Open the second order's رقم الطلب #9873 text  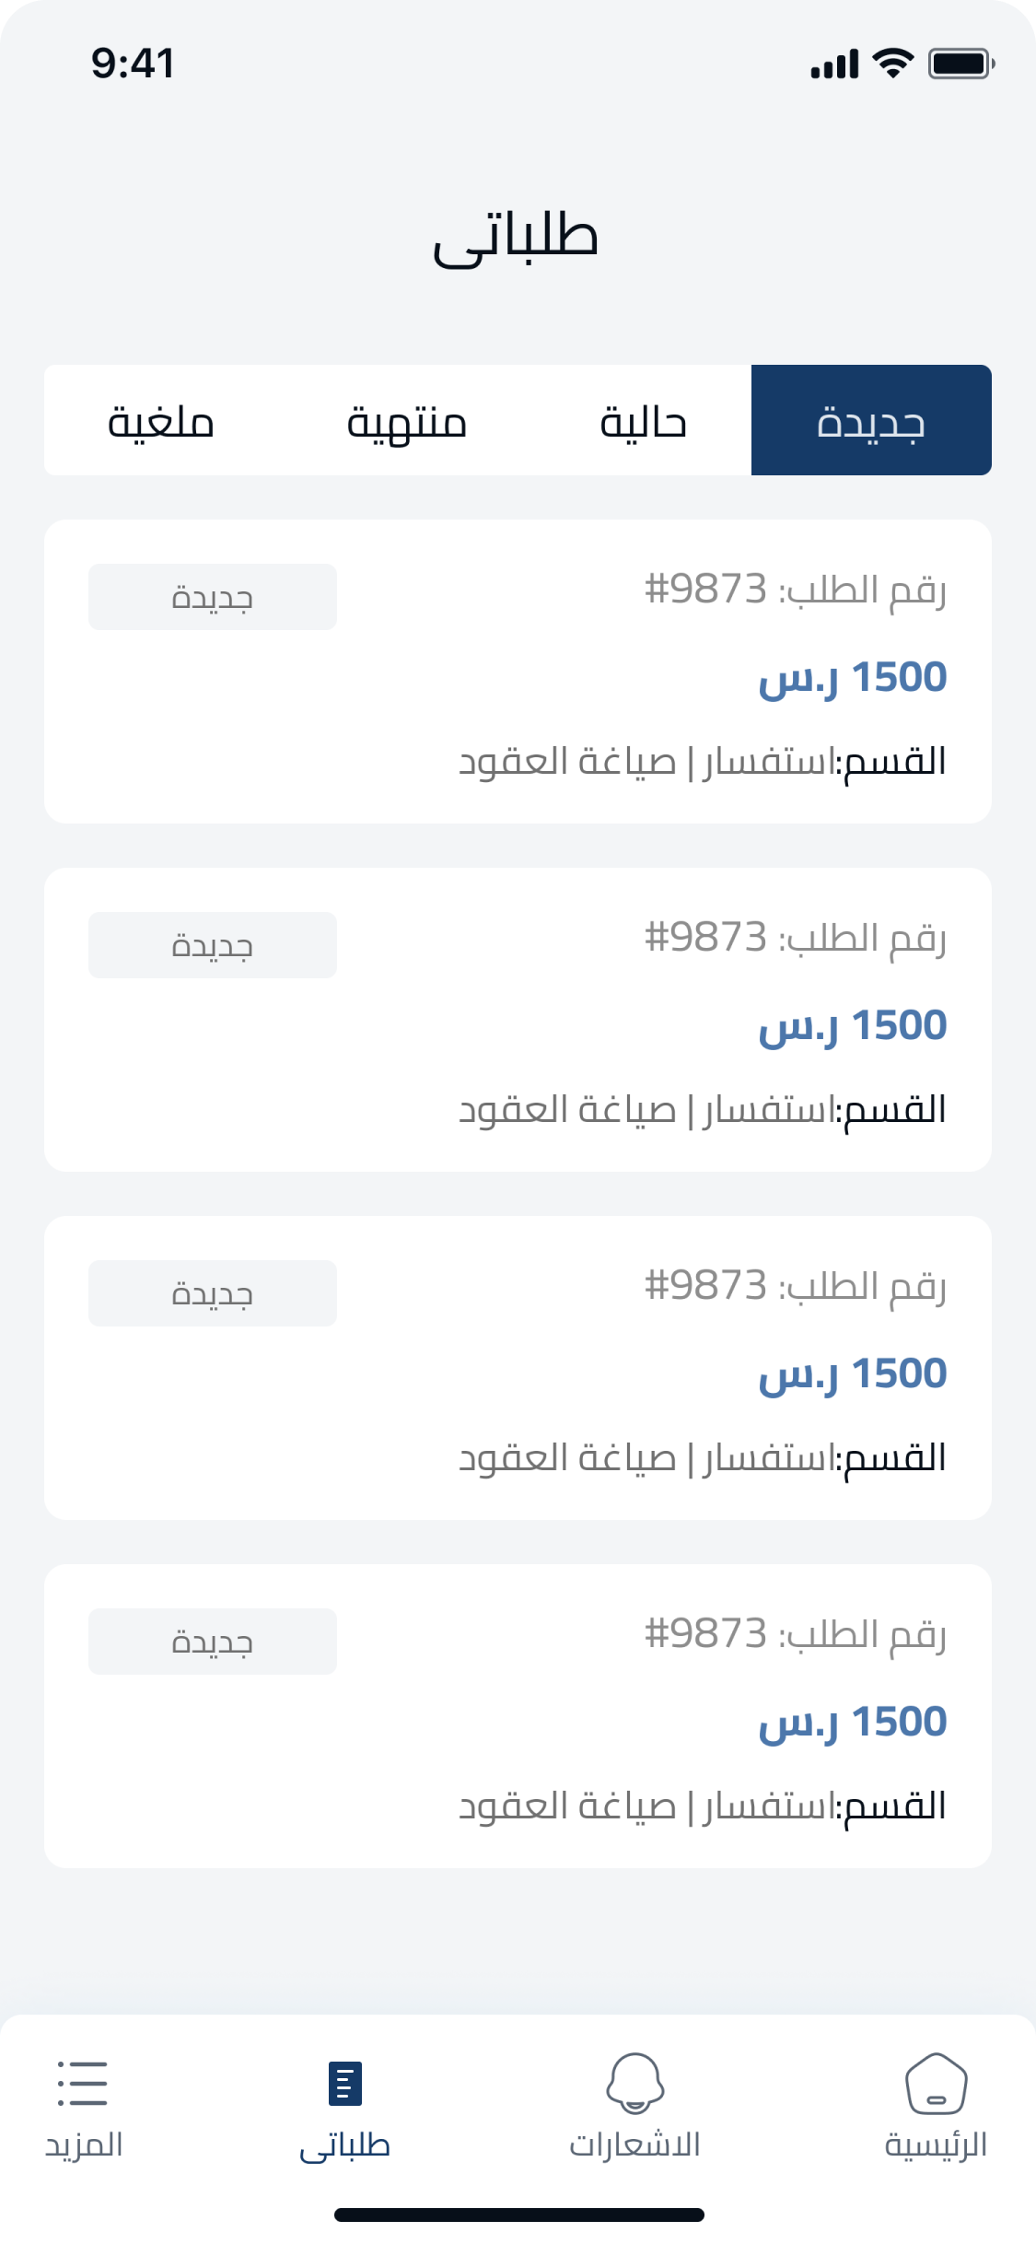click(796, 938)
